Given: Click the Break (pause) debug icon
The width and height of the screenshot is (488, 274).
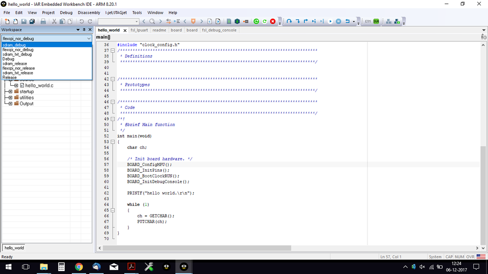Looking at the screenshot, I should [339, 21].
